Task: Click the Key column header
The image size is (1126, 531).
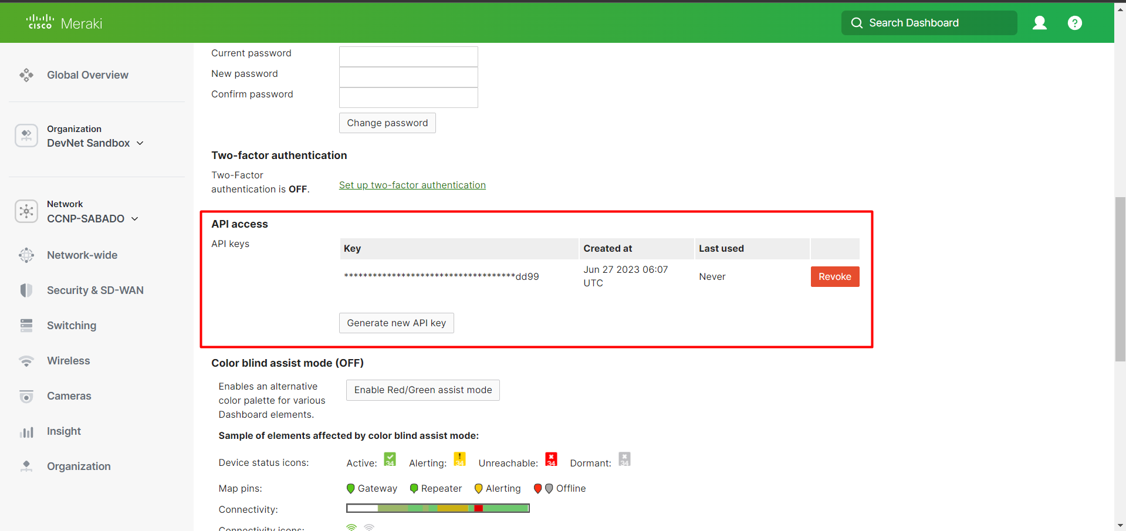Action: [459, 249]
